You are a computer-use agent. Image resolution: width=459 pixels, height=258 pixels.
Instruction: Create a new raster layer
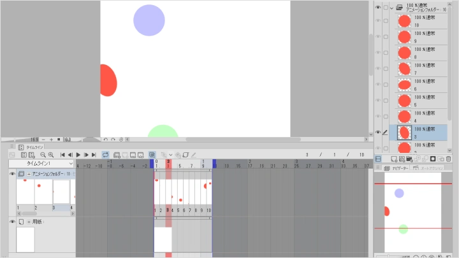tap(394, 159)
